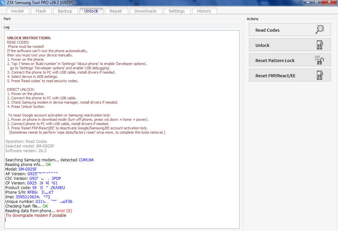
Task: Click the phone padlock icon on Unlock
Action: (x=320, y=45)
